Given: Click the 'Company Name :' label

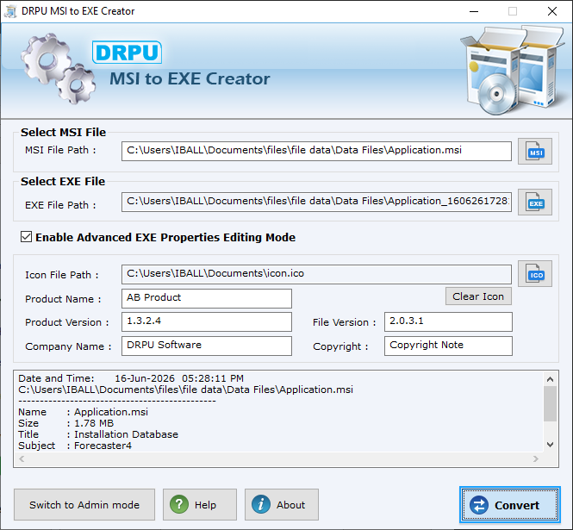Looking at the screenshot, I should click(x=68, y=346).
